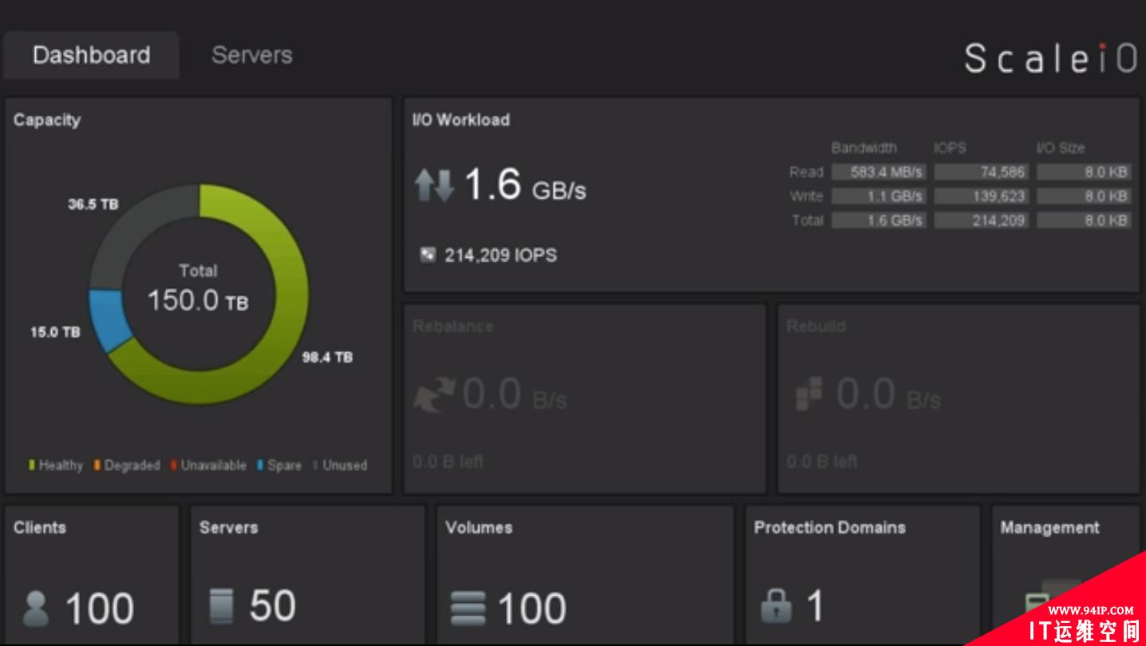Click the Total IOPS 214,209 table cell
1146x646 pixels.
point(982,220)
